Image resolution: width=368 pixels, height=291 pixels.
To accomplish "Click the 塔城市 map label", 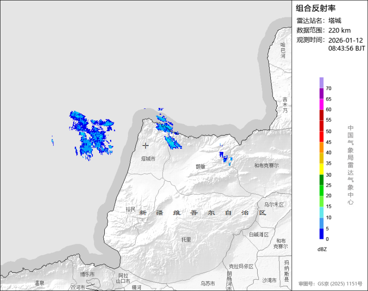I will click(x=148, y=159).
